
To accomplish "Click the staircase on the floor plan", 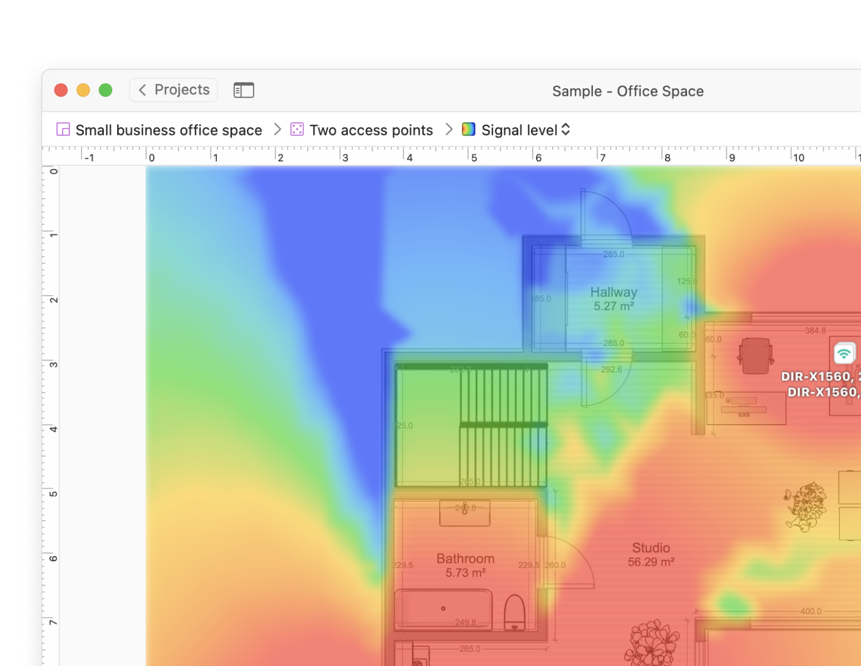I will pos(503,426).
